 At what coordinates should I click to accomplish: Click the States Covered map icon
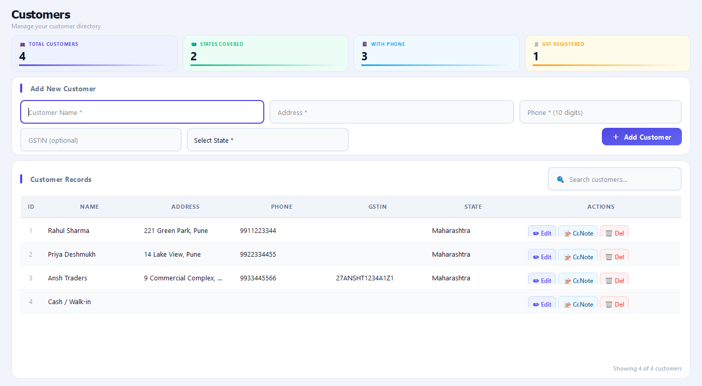(x=194, y=44)
